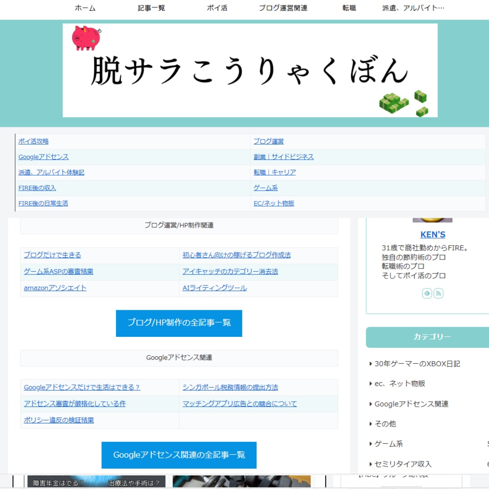Open the 派遣、アルバイト… menu item
The width and height of the screenshot is (489, 489).
tap(413, 8)
